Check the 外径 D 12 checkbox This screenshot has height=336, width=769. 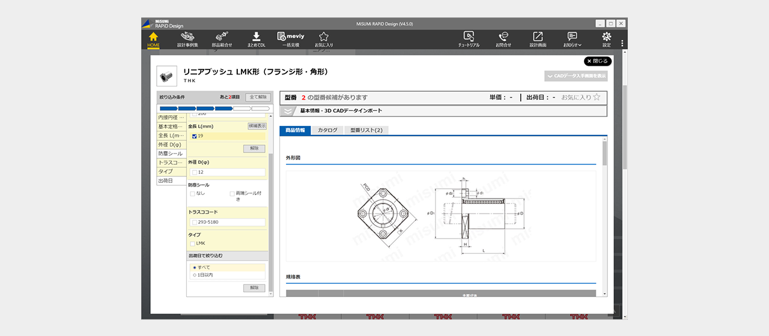[x=194, y=172]
